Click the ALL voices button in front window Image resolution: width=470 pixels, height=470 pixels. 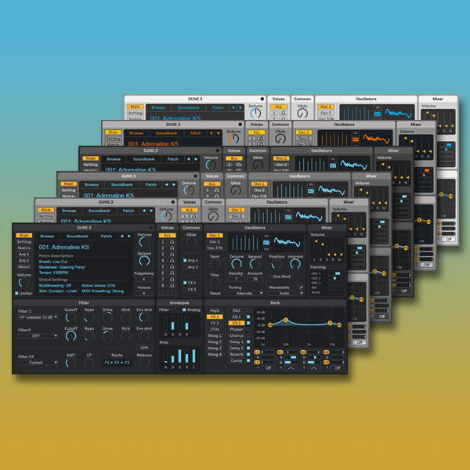(x=168, y=235)
